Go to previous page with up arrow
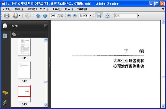 (38, 16)
